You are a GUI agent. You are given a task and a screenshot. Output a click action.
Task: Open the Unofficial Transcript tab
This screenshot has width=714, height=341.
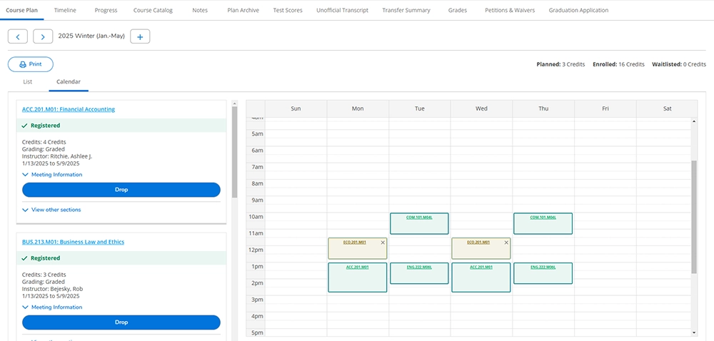click(x=342, y=11)
